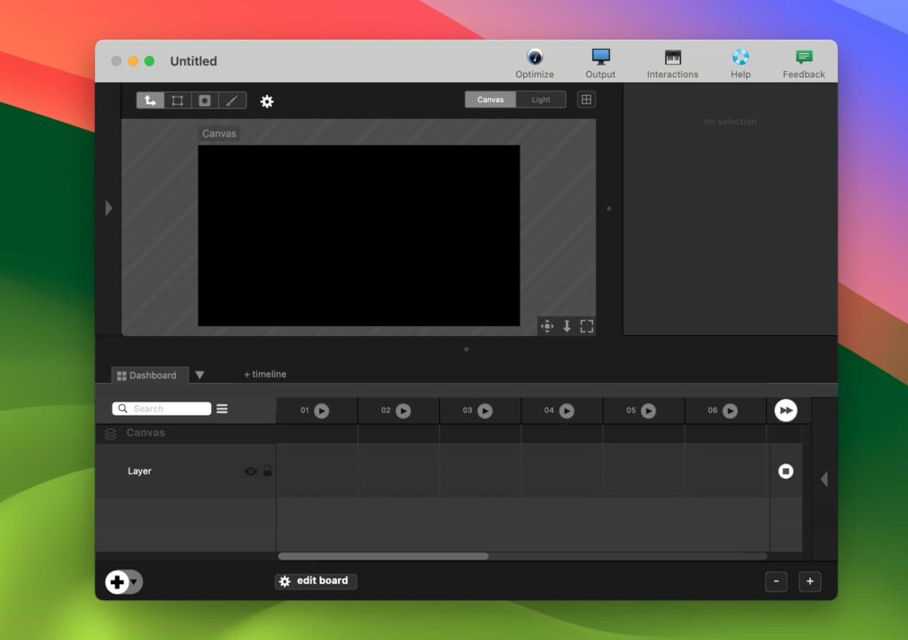Viewport: 908px width, 640px height.
Task: Launch column 01 with its play button
Action: pyautogui.click(x=323, y=410)
